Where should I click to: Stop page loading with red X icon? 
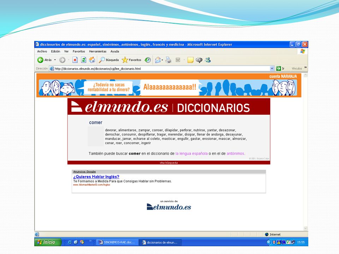point(75,60)
